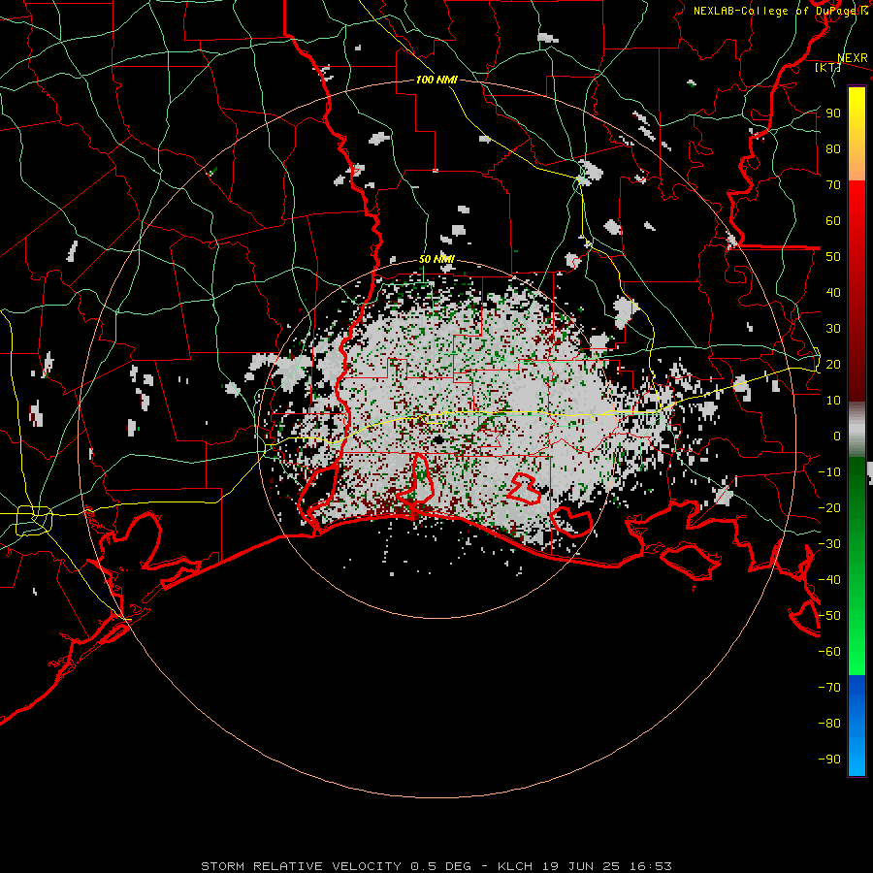
Task: Click the -30 value on color scale
Action: 829,543
